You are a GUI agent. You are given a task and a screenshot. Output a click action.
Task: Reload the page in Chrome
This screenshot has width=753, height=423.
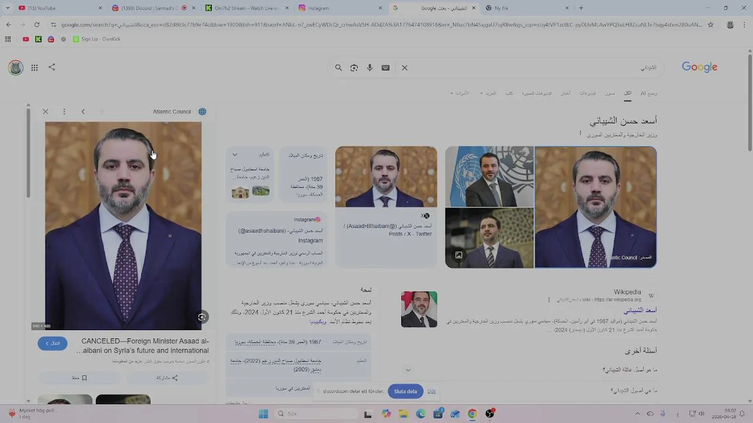(36, 25)
